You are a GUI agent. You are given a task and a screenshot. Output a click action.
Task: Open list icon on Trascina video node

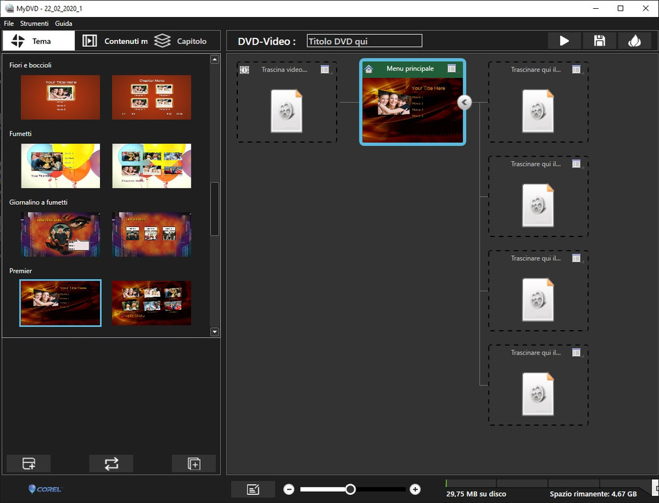coord(325,69)
